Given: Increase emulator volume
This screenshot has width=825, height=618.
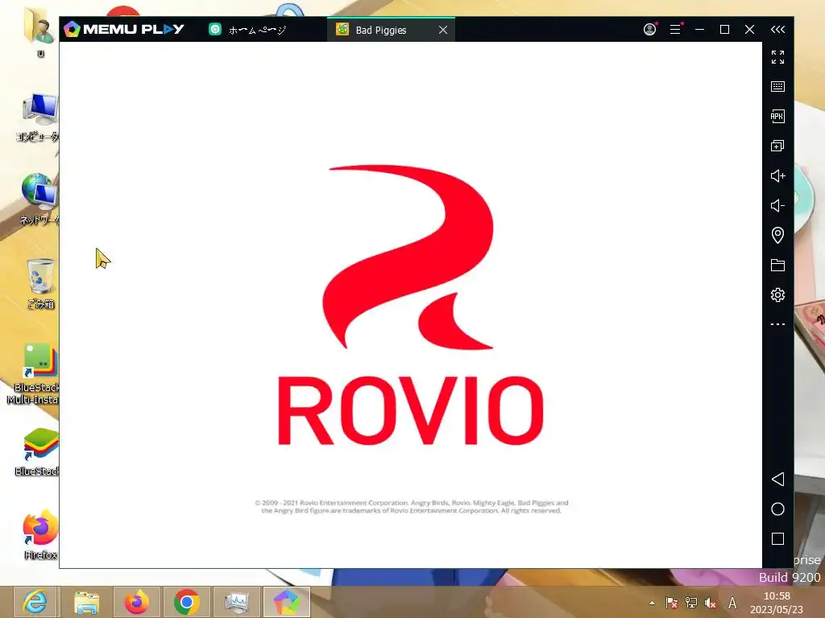Looking at the screenshot, I should coord(777,175).
